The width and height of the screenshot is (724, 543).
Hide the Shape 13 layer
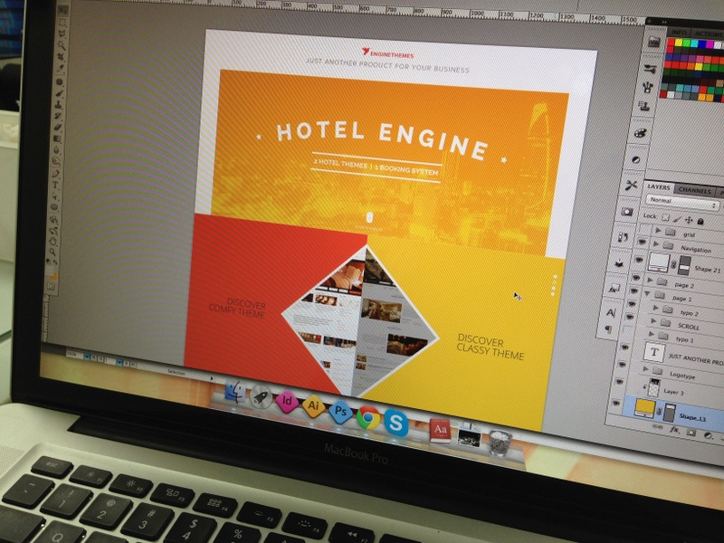coord(616,403)
